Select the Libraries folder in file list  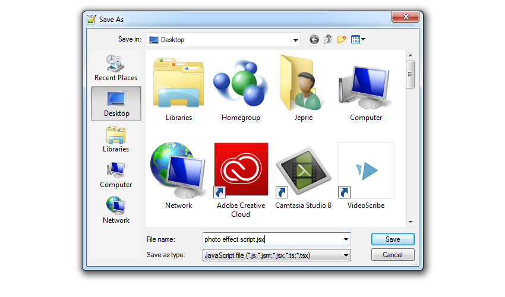coord(179,89)
